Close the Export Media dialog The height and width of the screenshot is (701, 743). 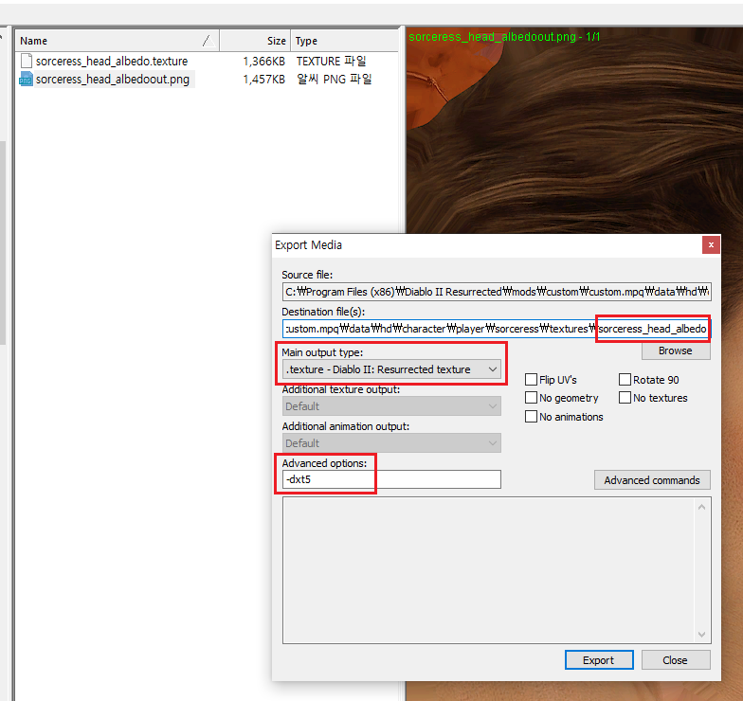(711, 244)
